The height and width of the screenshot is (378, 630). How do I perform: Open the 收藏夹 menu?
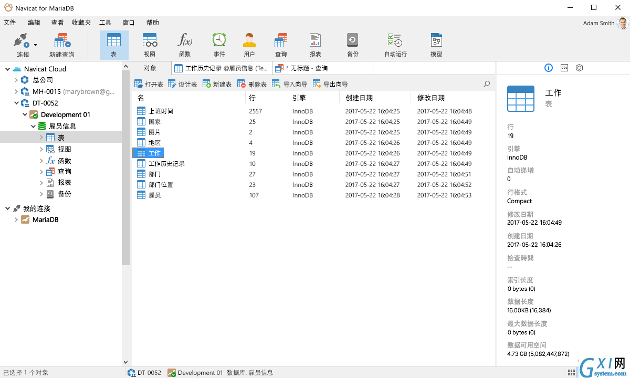click(81, 23)
